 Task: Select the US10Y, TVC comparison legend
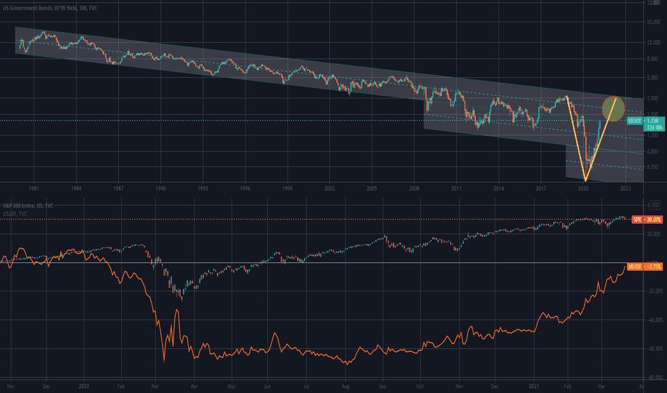tap(15, 214)
